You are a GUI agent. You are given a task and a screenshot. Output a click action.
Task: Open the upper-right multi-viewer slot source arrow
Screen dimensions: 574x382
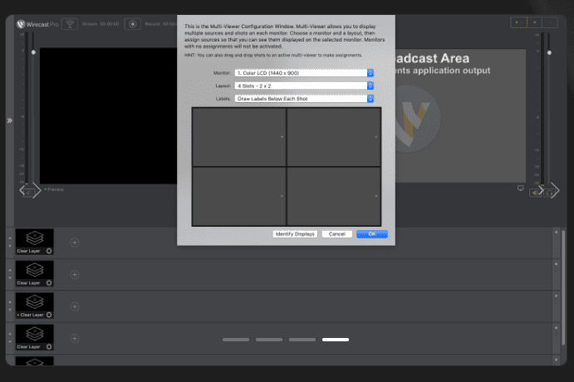pyautogui.click(x=376, y=137)
